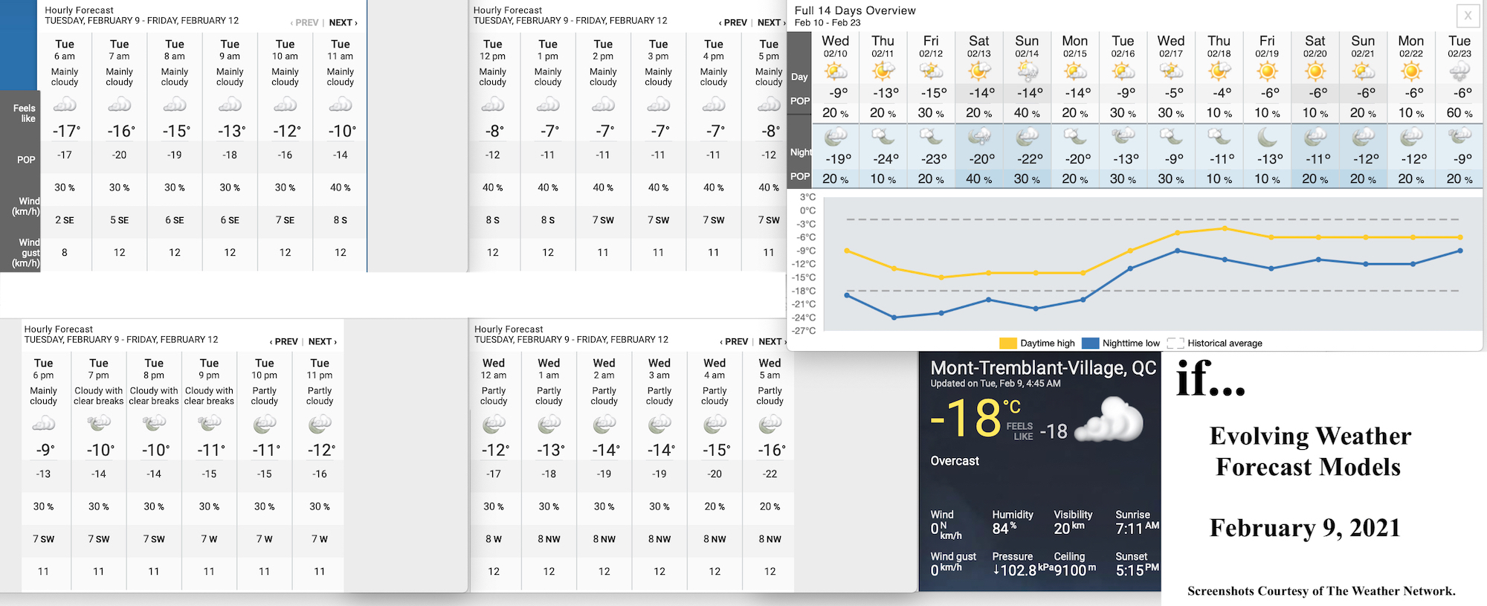The height and width of the screenshot is (606, 1487).
Task: Click the Humidity 84% reading
Action: pyautogui.click(x=1013, y=523)
